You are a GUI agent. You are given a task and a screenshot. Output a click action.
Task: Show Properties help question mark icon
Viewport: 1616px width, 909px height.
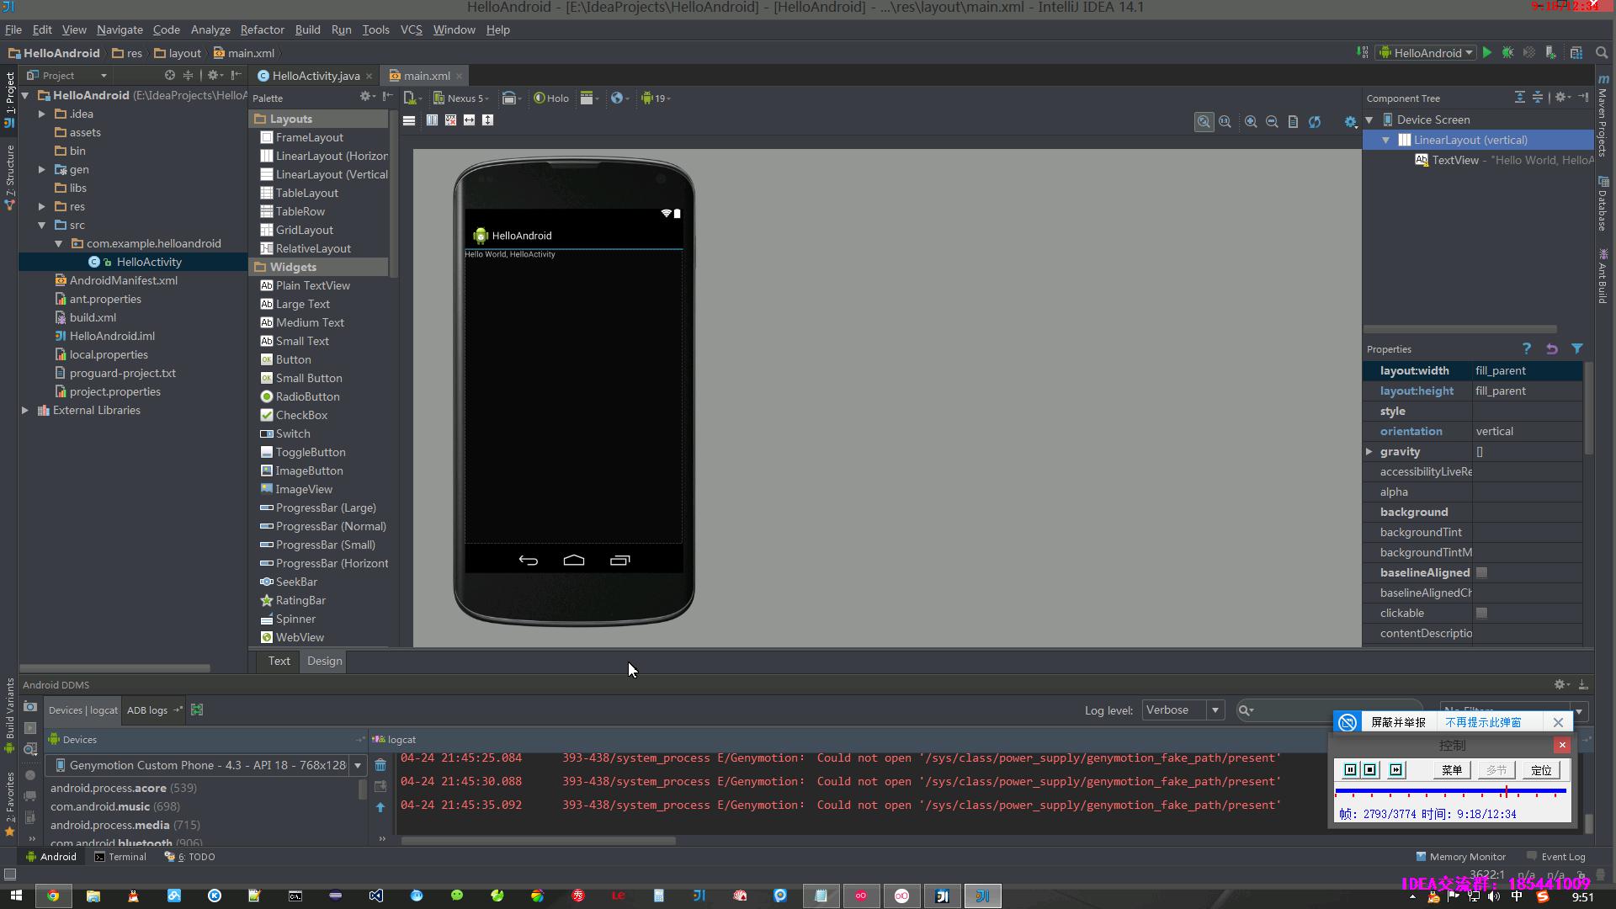[x=1526, y=348]
